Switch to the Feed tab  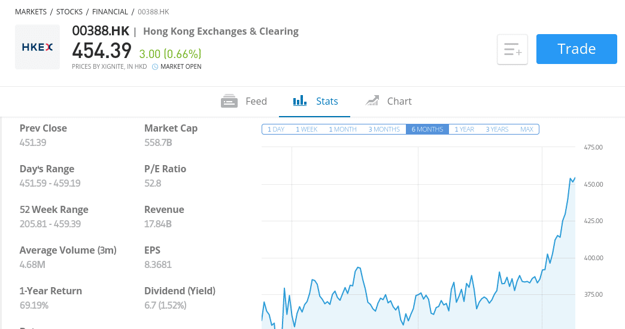tap(244, 101)
